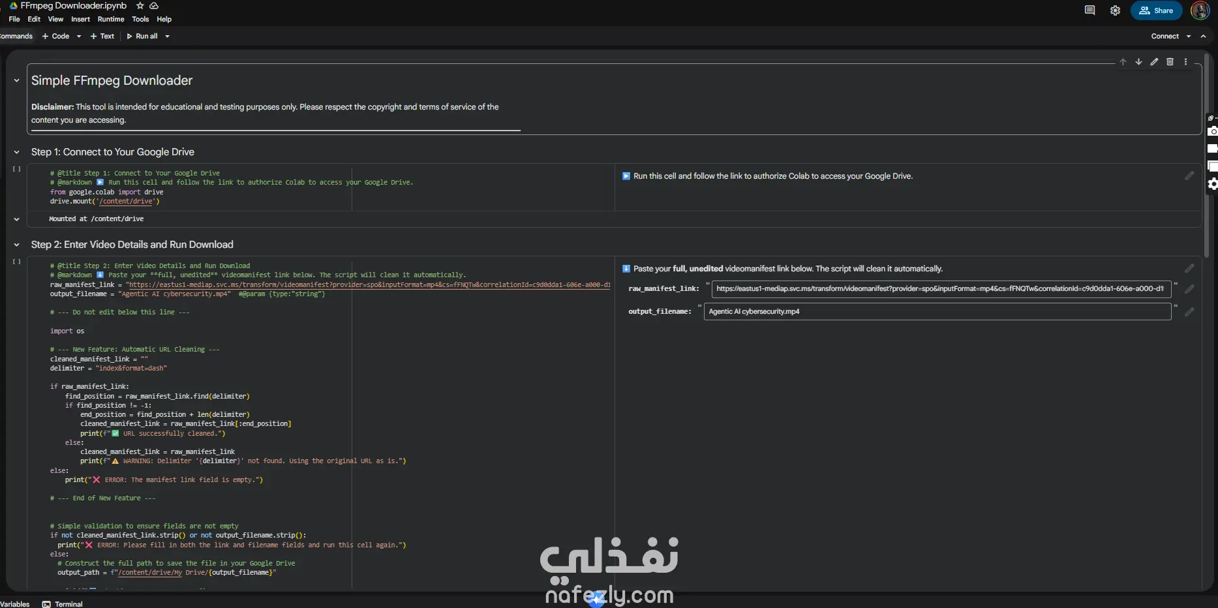Open the Run all dropdown arrow
Screen dimensions: 1218x608
(167, 37)
